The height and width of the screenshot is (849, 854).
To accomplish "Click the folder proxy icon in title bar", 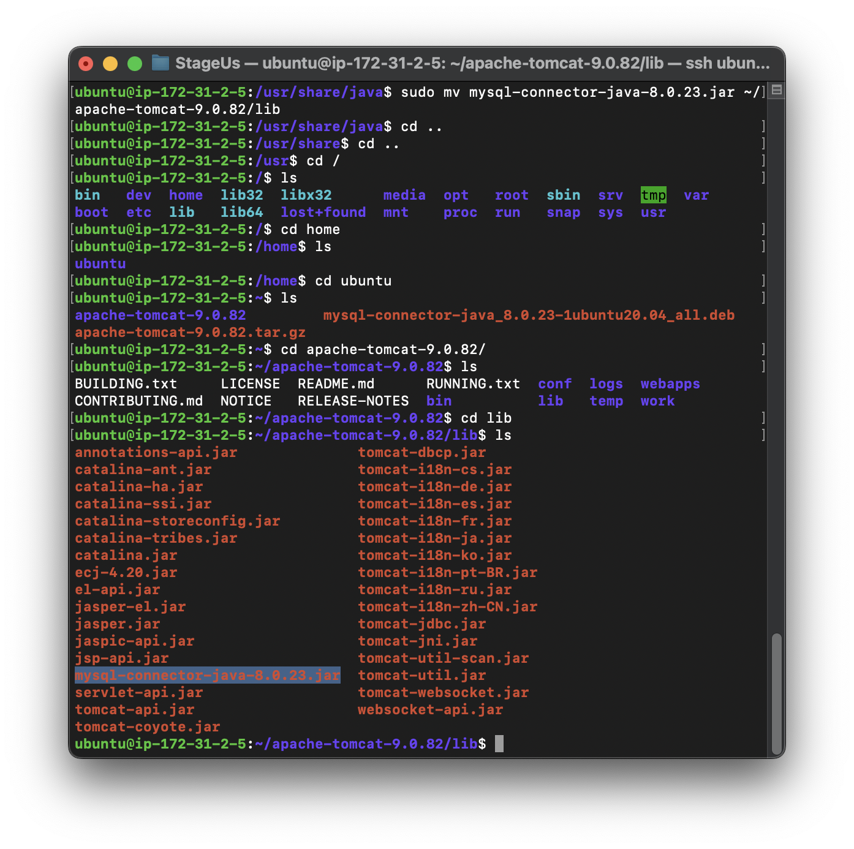I will coord(161,63).
